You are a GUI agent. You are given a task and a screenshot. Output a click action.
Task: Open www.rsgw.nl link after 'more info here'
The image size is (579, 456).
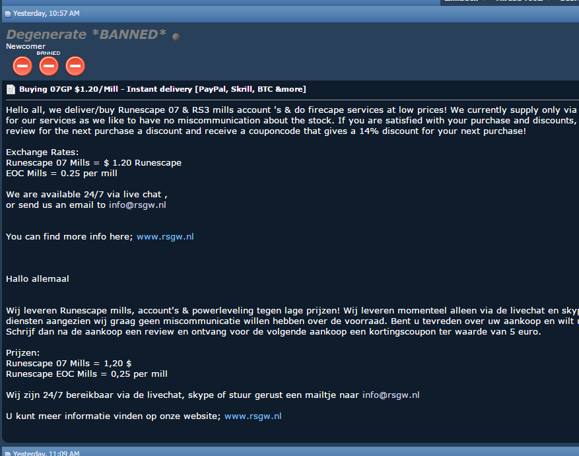[165, 237]
